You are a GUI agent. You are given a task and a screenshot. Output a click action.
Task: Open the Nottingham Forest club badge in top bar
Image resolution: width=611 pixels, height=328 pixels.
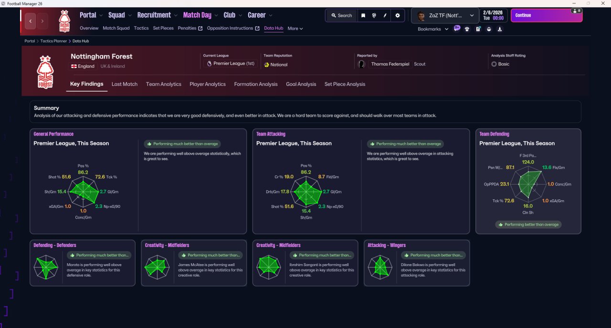(64, 21)
